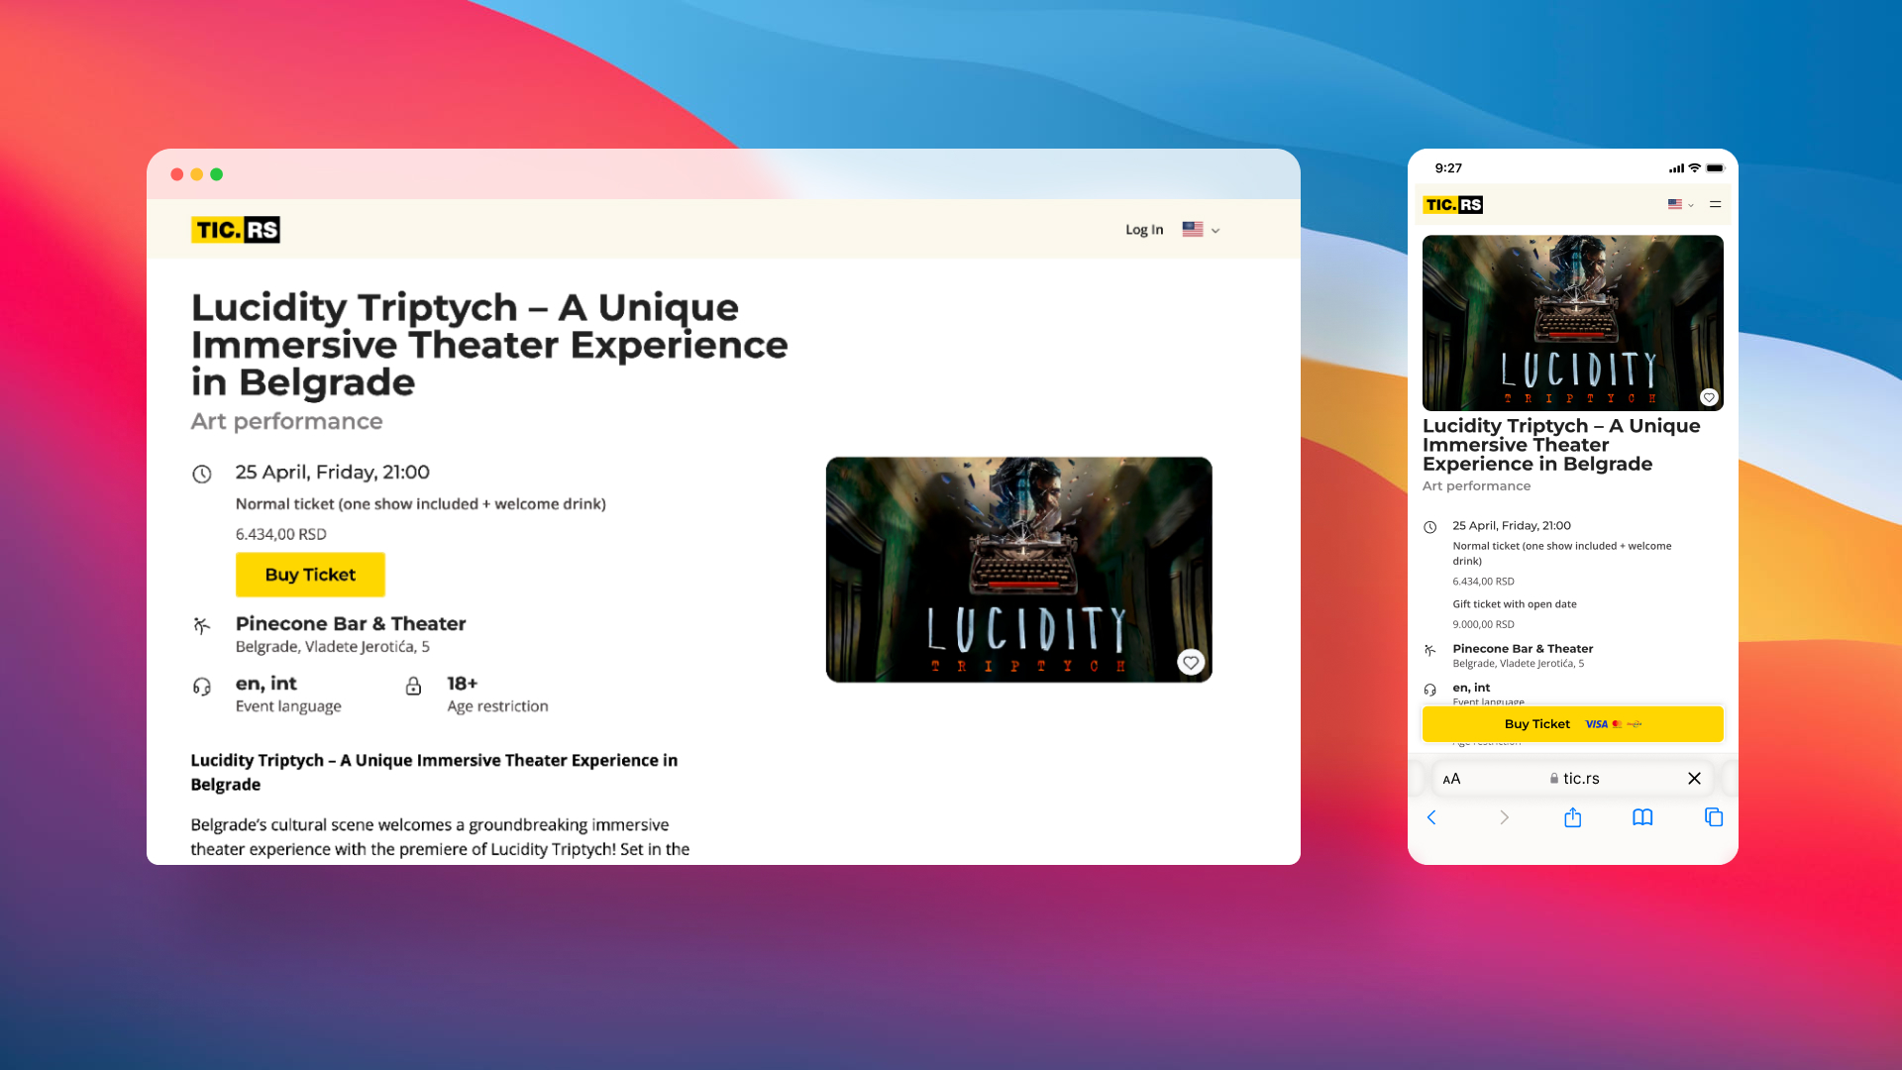Favorite event via heart on mobile poster

pyautogui.click(x=1709, y=397)
